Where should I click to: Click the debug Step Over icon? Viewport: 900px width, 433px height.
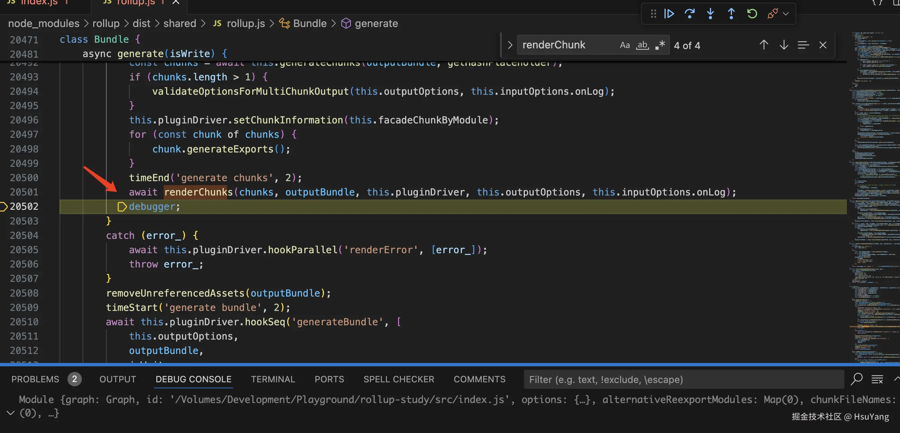point(689,14)
